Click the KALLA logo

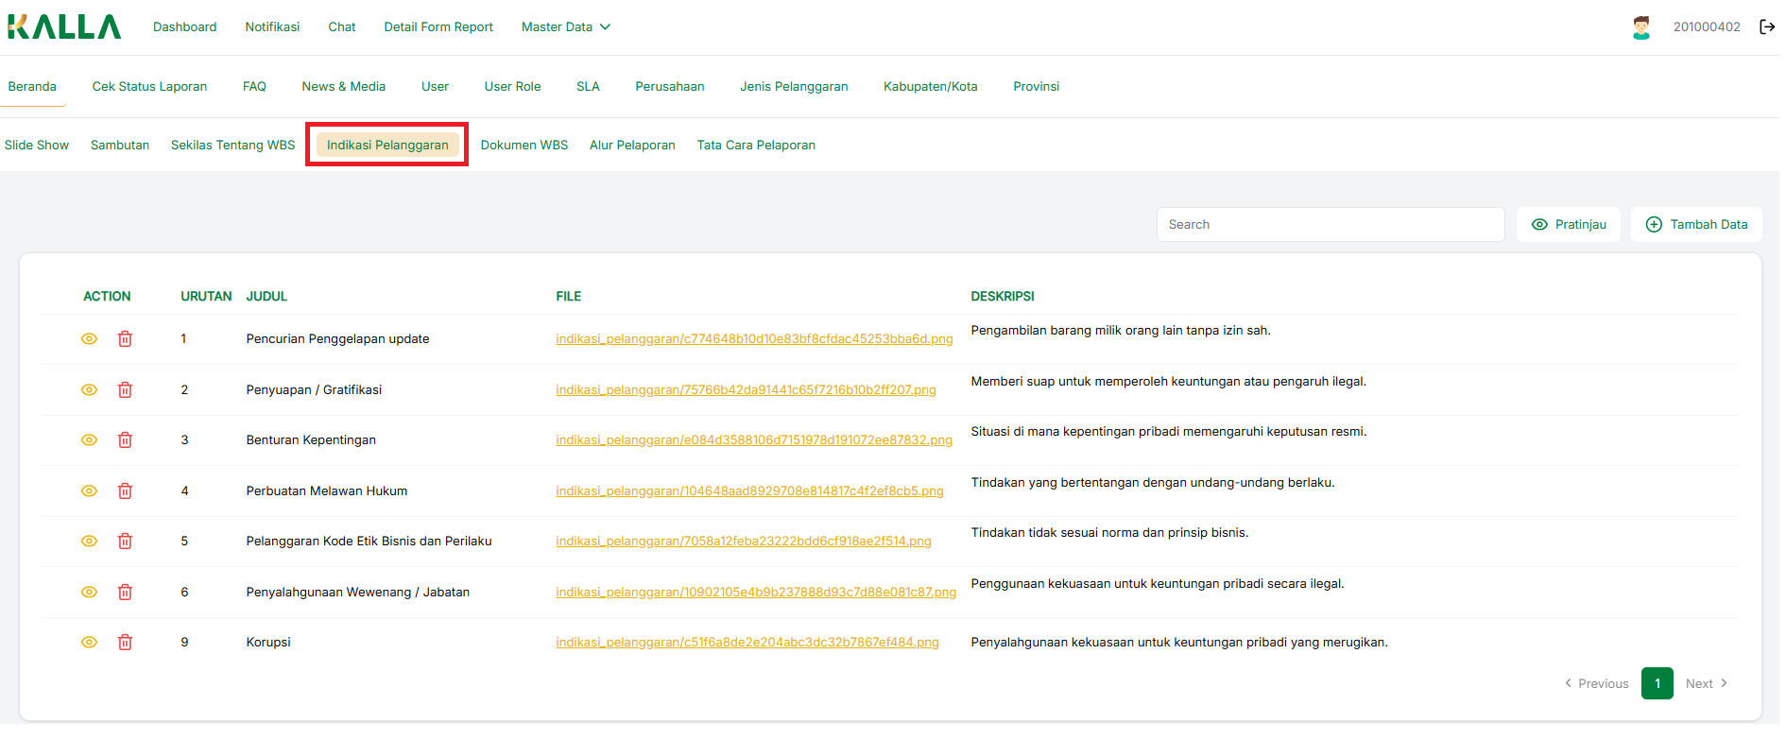pos(64,27)
